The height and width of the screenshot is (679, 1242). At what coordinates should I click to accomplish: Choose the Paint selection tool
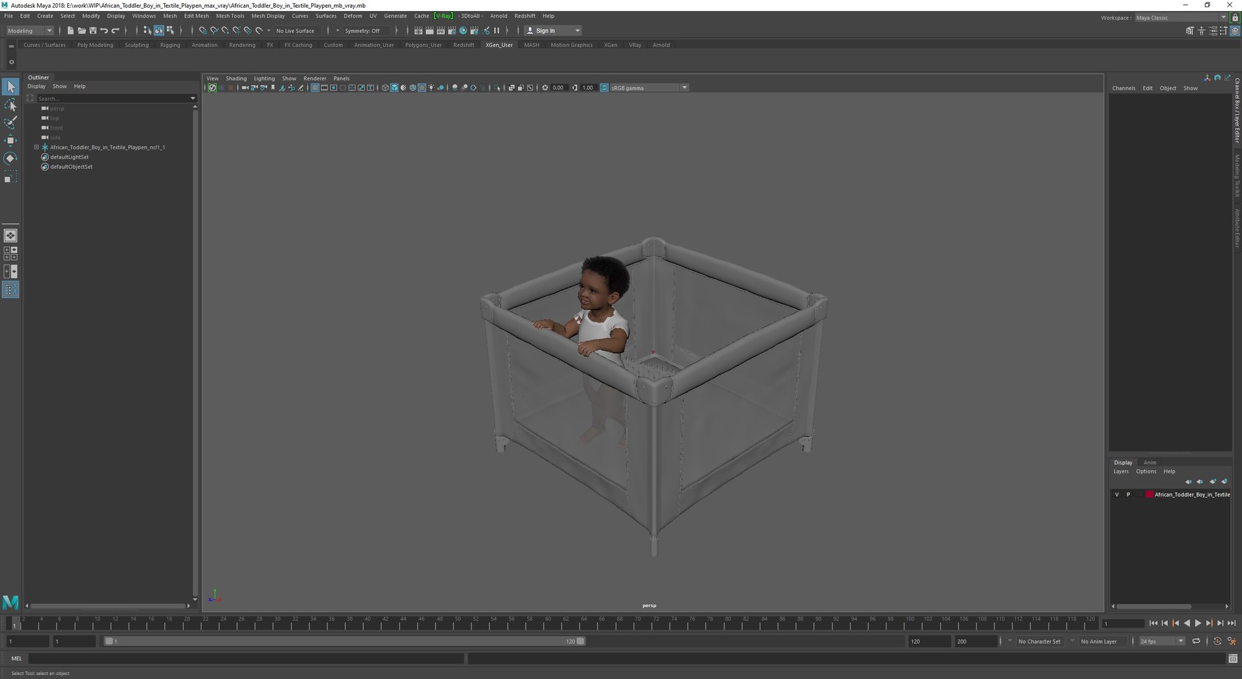(x=11, y=123)
